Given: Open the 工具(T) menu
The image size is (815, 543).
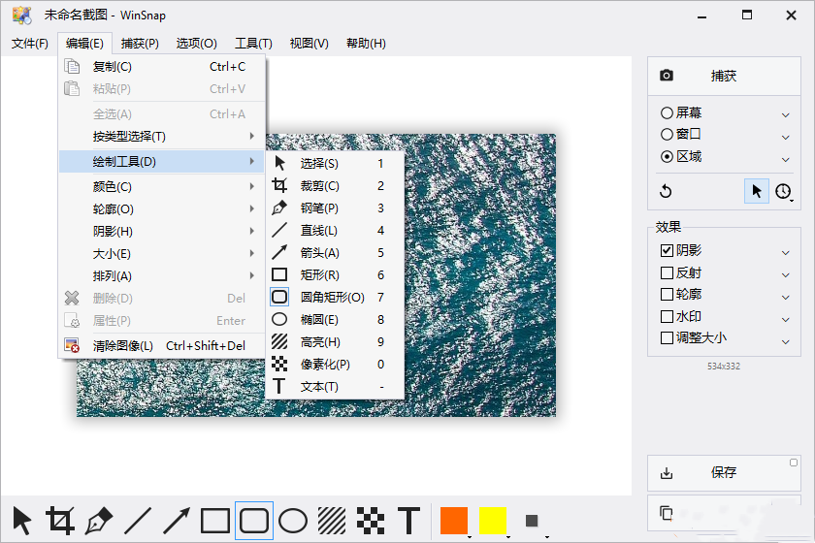Looking at the screenshot, I should tap(253, 43).
